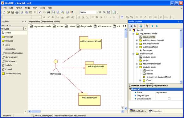
Task: Click the horizontal scrollbar thumb of the diagram
Action: click(36, 112)
